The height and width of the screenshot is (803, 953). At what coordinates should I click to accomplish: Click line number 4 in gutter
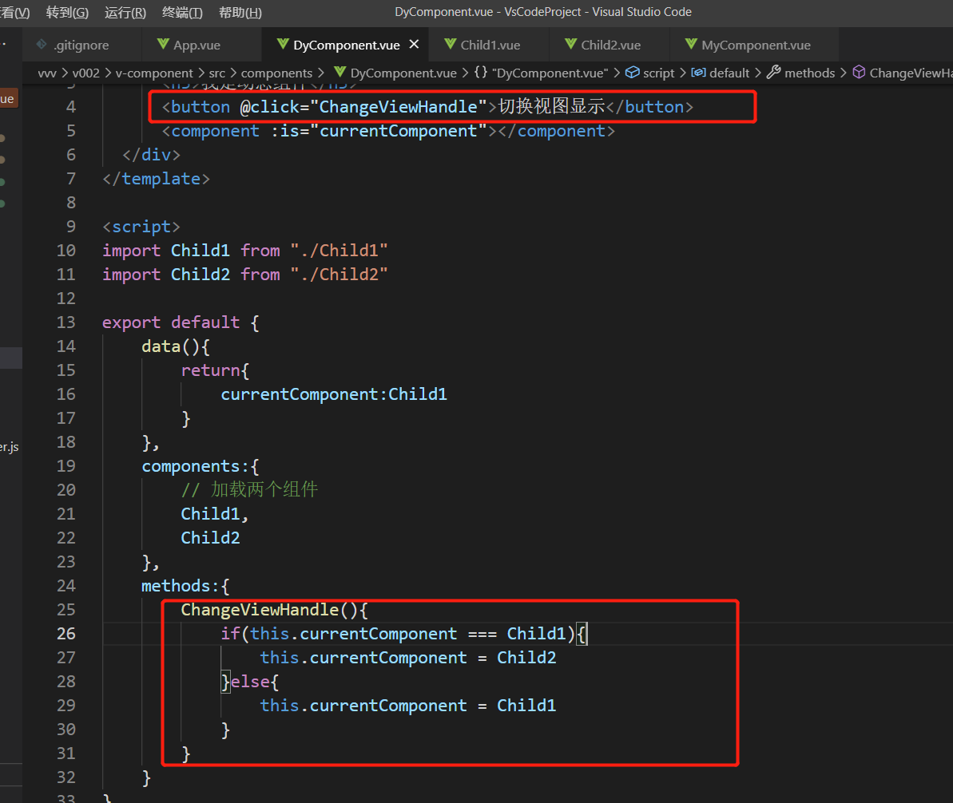click(x=71, y=107)
